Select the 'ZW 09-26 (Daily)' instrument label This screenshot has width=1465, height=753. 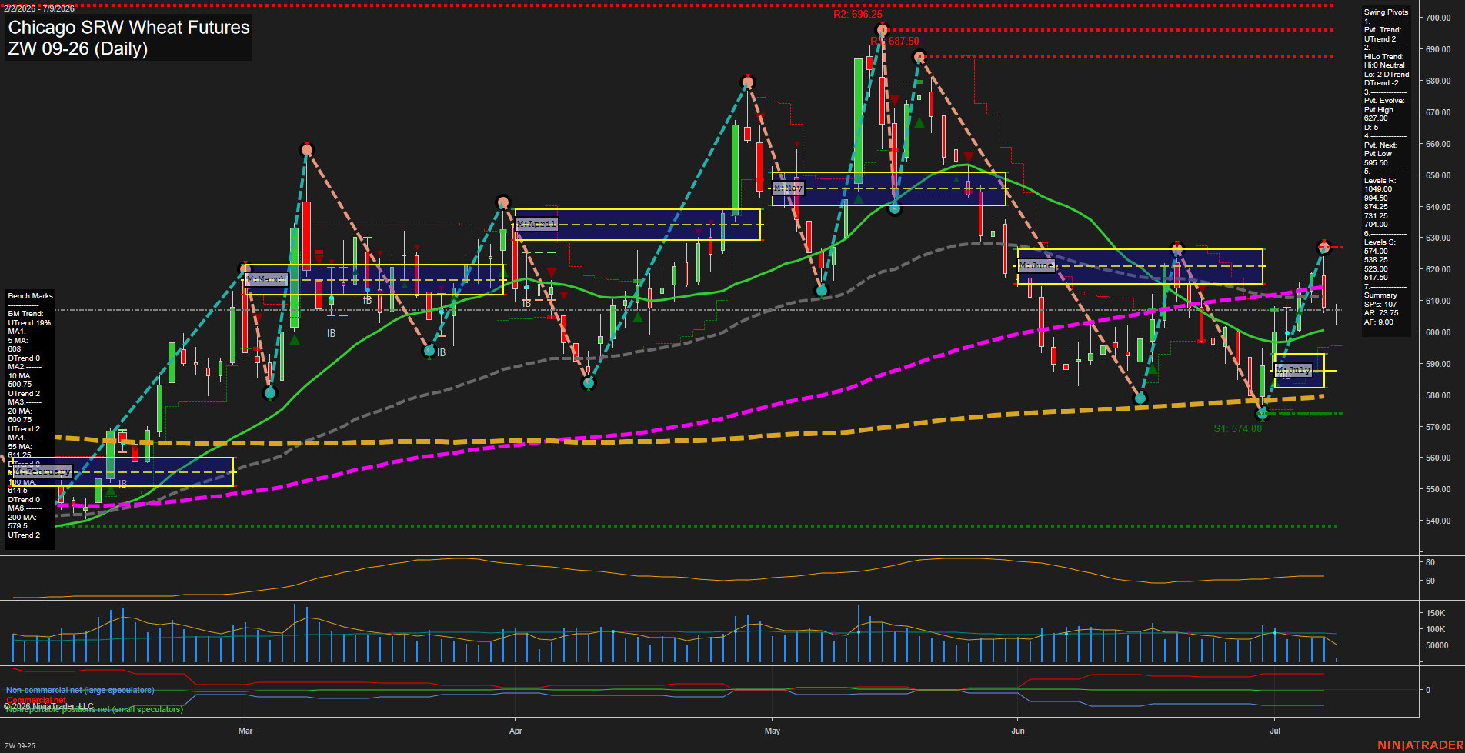78,48
